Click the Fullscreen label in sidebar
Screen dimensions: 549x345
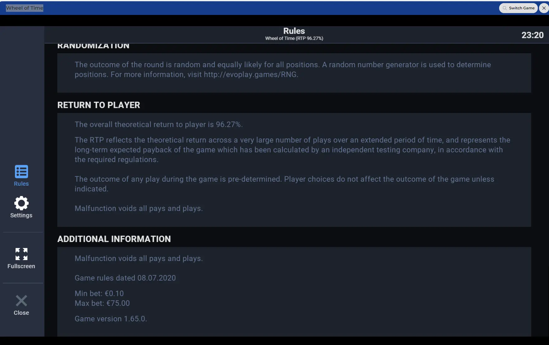[x=21, y=266]
